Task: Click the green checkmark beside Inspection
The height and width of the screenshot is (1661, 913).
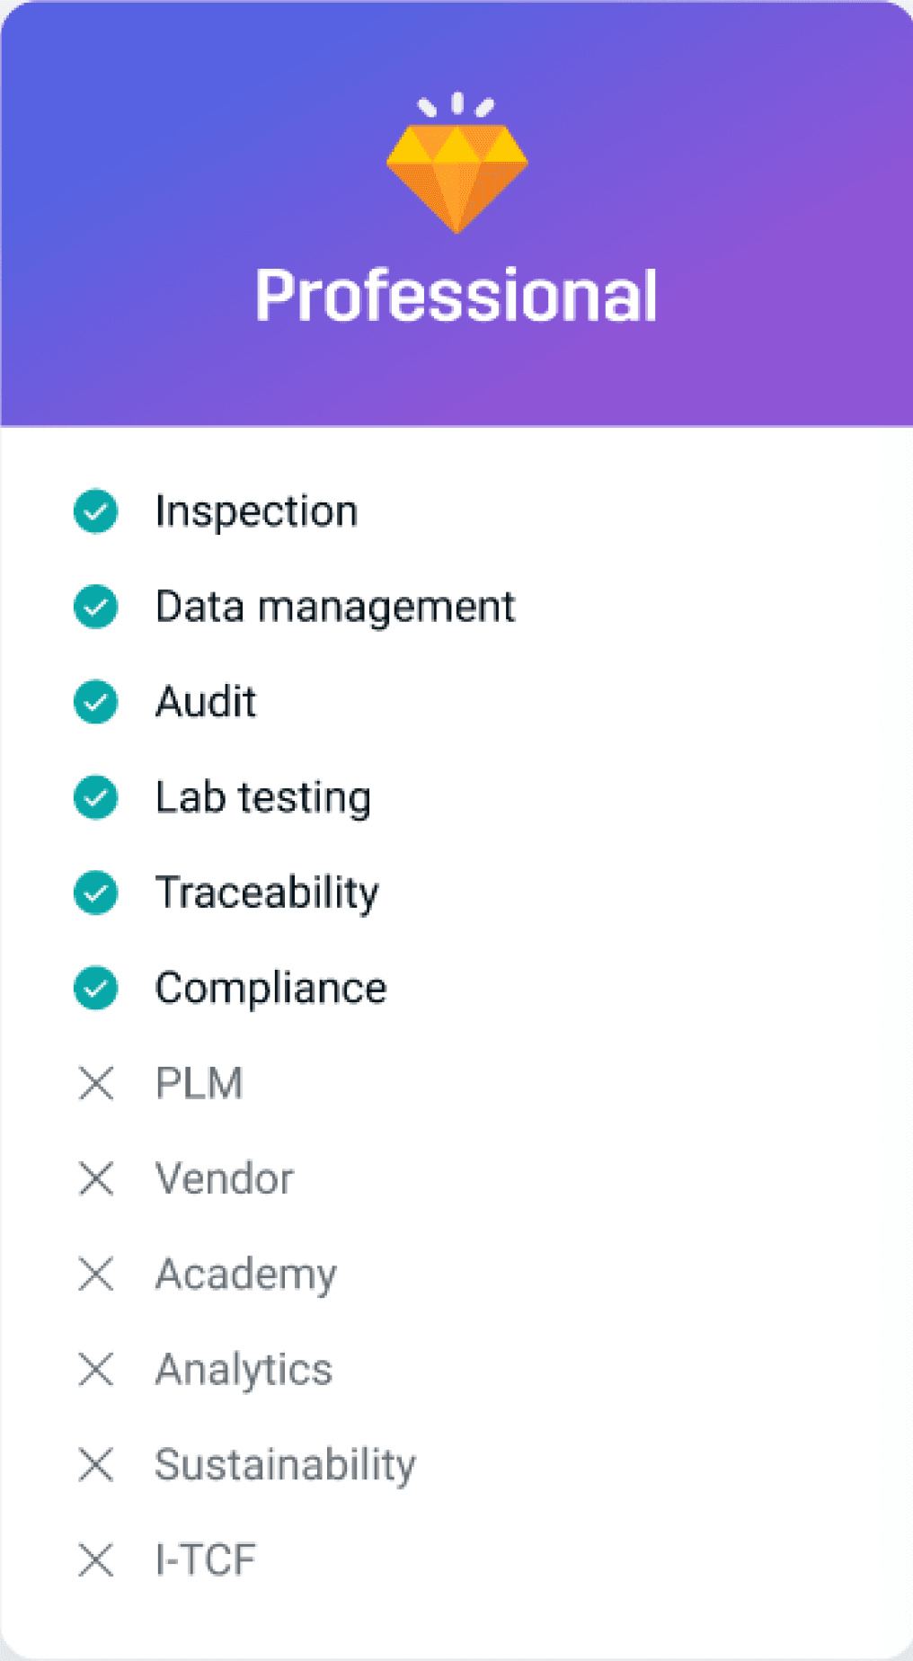Action: coord(95,511)
